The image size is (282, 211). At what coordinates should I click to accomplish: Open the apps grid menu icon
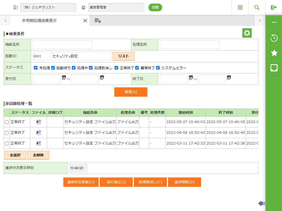[240, 7]
